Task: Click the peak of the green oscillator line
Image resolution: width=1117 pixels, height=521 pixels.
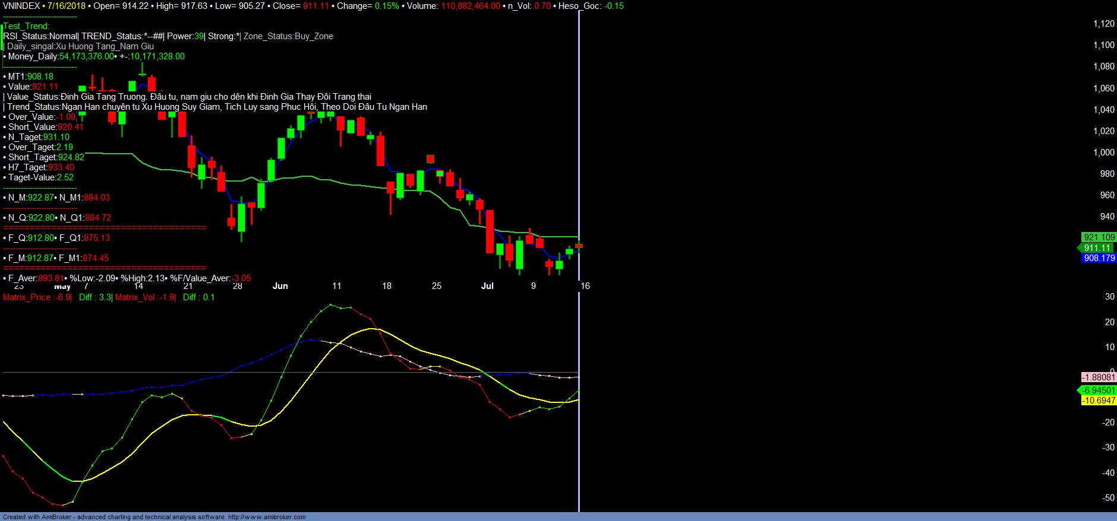Action: (x=331, y=305)
